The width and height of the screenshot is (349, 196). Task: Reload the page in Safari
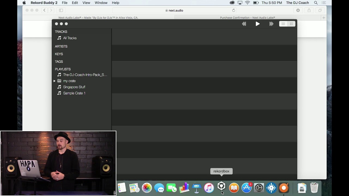(234, 10)
